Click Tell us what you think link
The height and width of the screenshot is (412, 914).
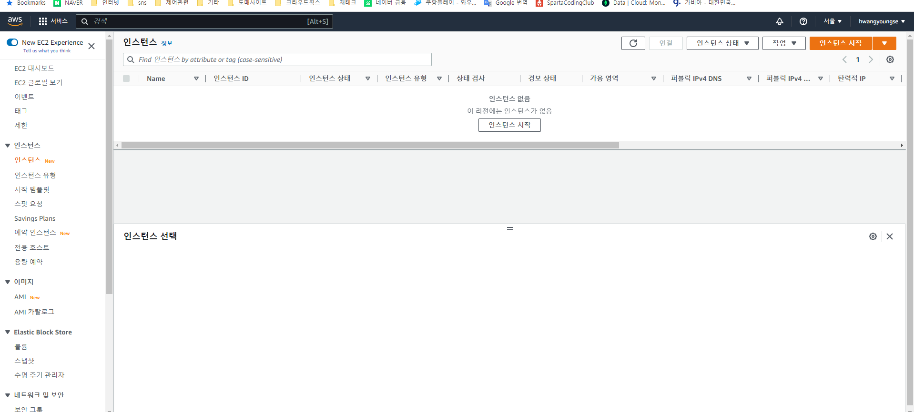[x=47, y=51]
